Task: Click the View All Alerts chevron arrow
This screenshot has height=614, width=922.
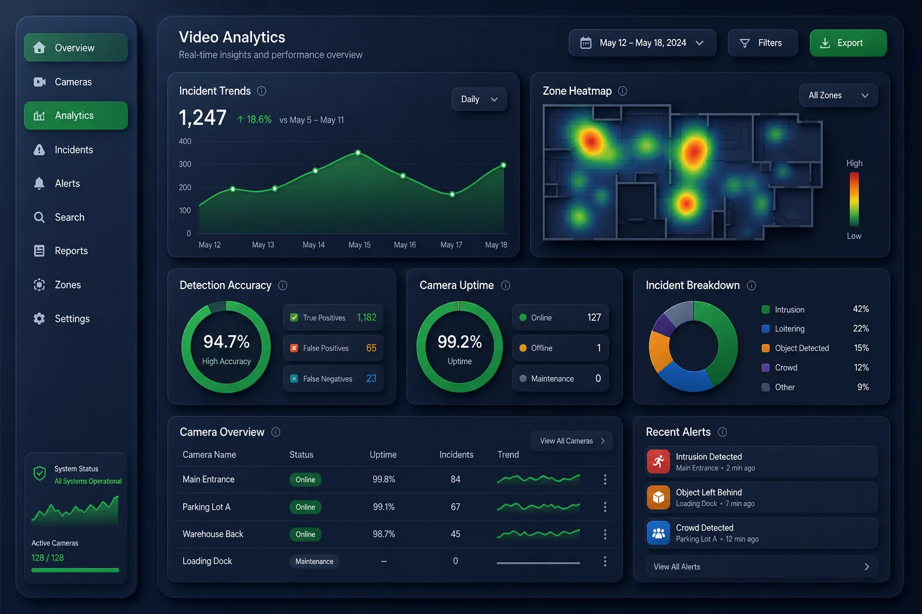Action: click(x=866, y=567)
